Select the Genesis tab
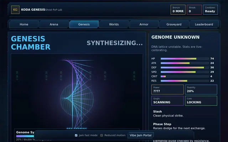 point(84,24)
